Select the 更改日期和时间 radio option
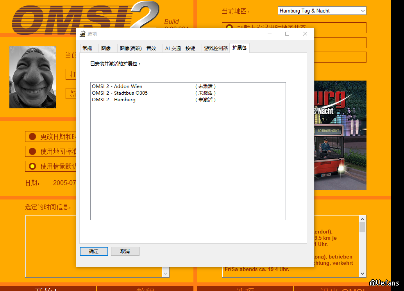Viewport: 404px width, 291px height. tap(32, 137)
